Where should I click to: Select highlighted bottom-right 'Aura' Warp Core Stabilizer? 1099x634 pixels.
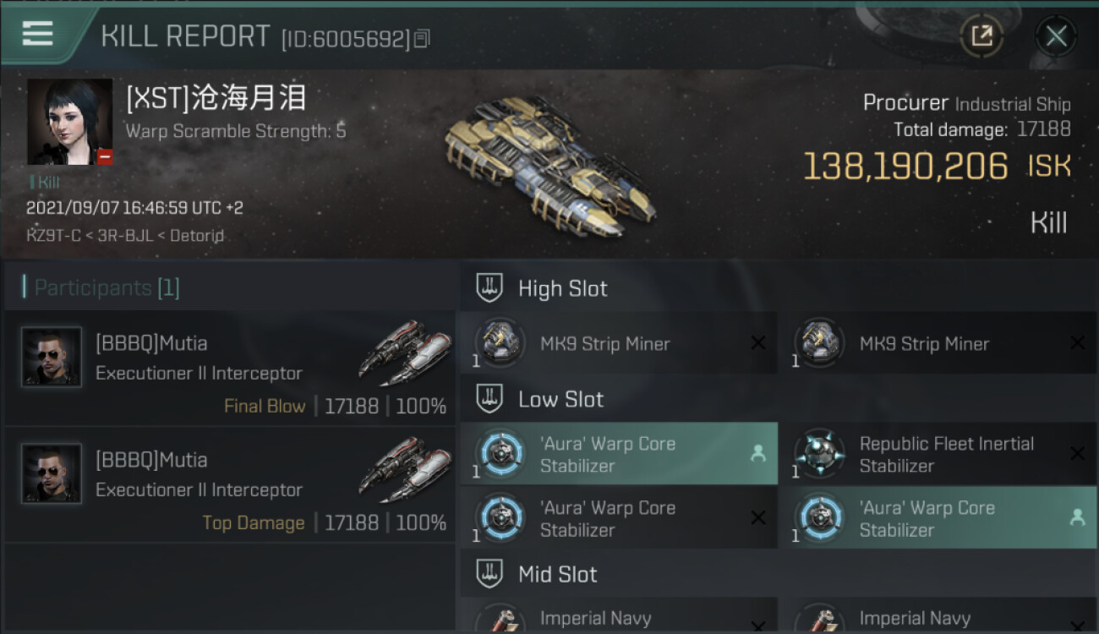[x=938, y=518]
